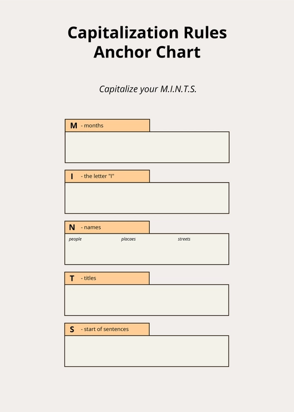Click inside the titles empty box

click(147, 300)
